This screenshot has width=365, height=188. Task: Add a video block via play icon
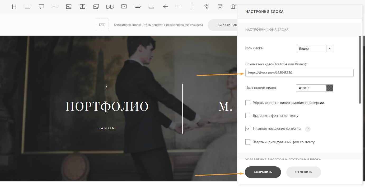124,7
